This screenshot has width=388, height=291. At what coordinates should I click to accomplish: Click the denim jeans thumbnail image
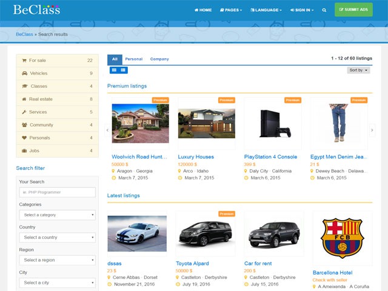point(339,122)
